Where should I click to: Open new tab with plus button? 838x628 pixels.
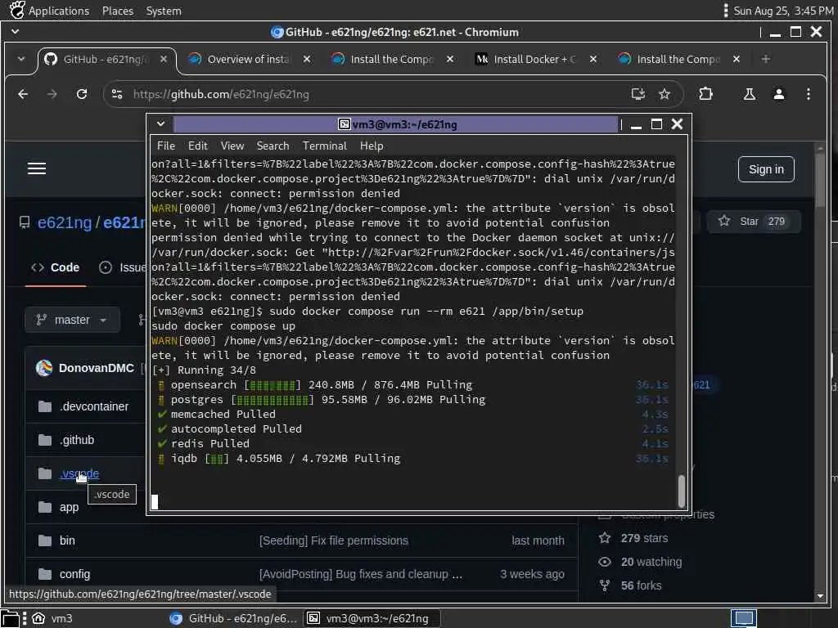[765, 59]
